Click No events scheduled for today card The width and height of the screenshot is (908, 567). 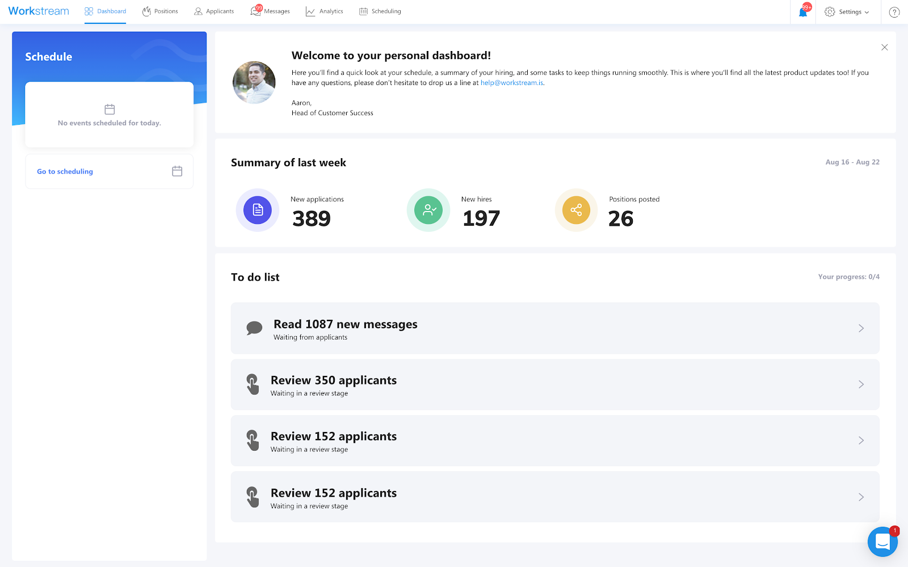click(110, 115)
